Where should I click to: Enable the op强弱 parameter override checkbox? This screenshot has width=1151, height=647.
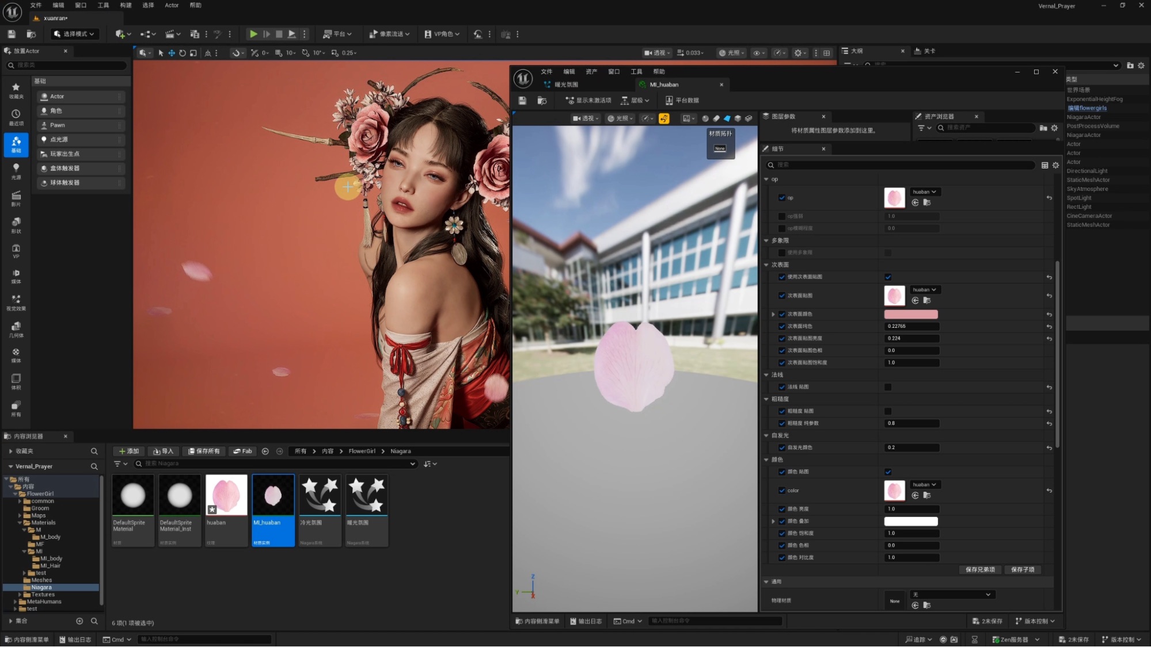(x=781, y=216)
